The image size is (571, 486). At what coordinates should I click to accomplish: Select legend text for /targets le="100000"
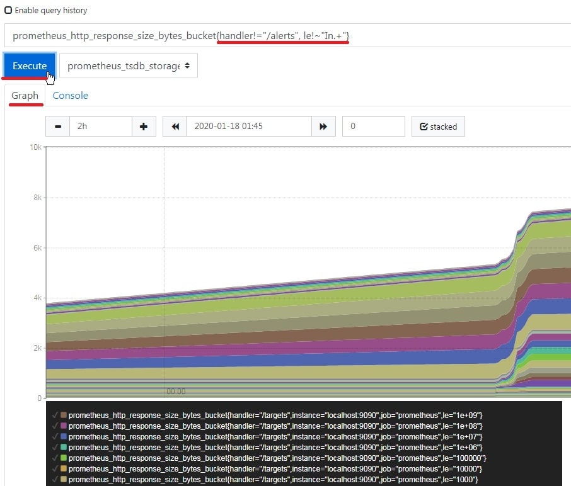277,458
